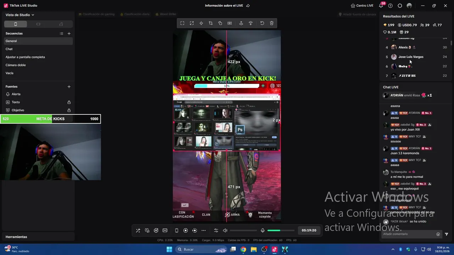
Task: Click Jose Luis Vargas in ranking
Action: 411,57
